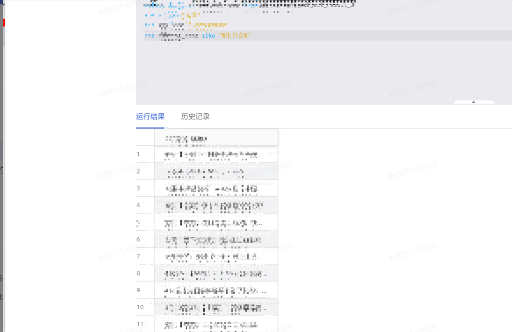Click row number 8 in the results
The width and height of the screenshot is (513, 332).
click(138, 273)
